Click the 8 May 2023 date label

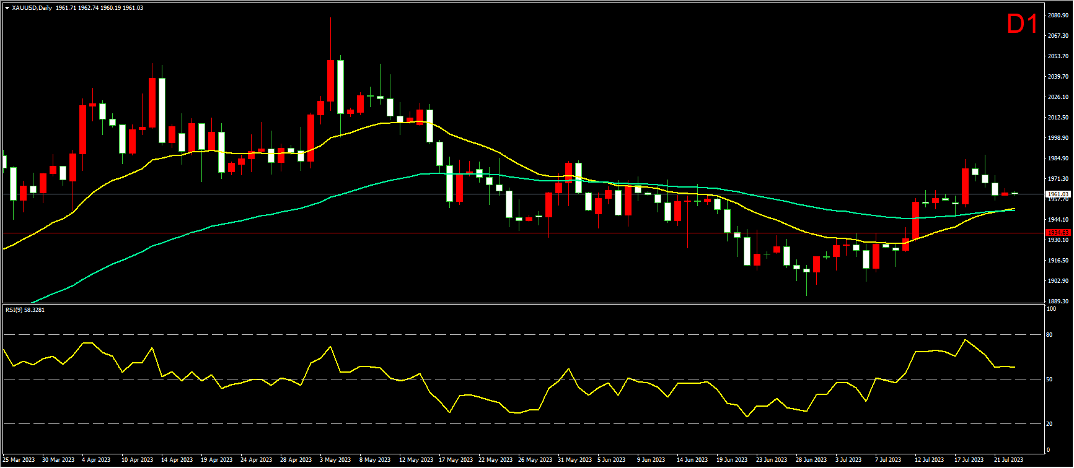pos(375,460)
